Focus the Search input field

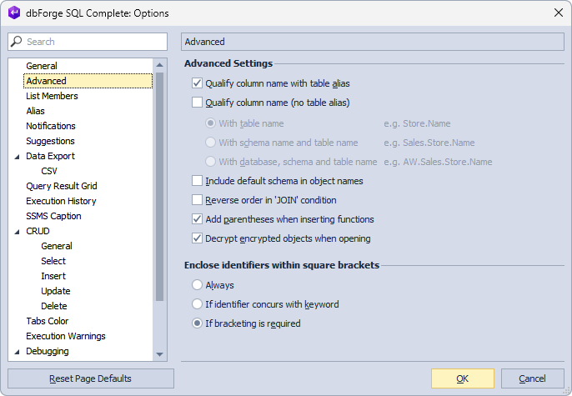[88, 42]
